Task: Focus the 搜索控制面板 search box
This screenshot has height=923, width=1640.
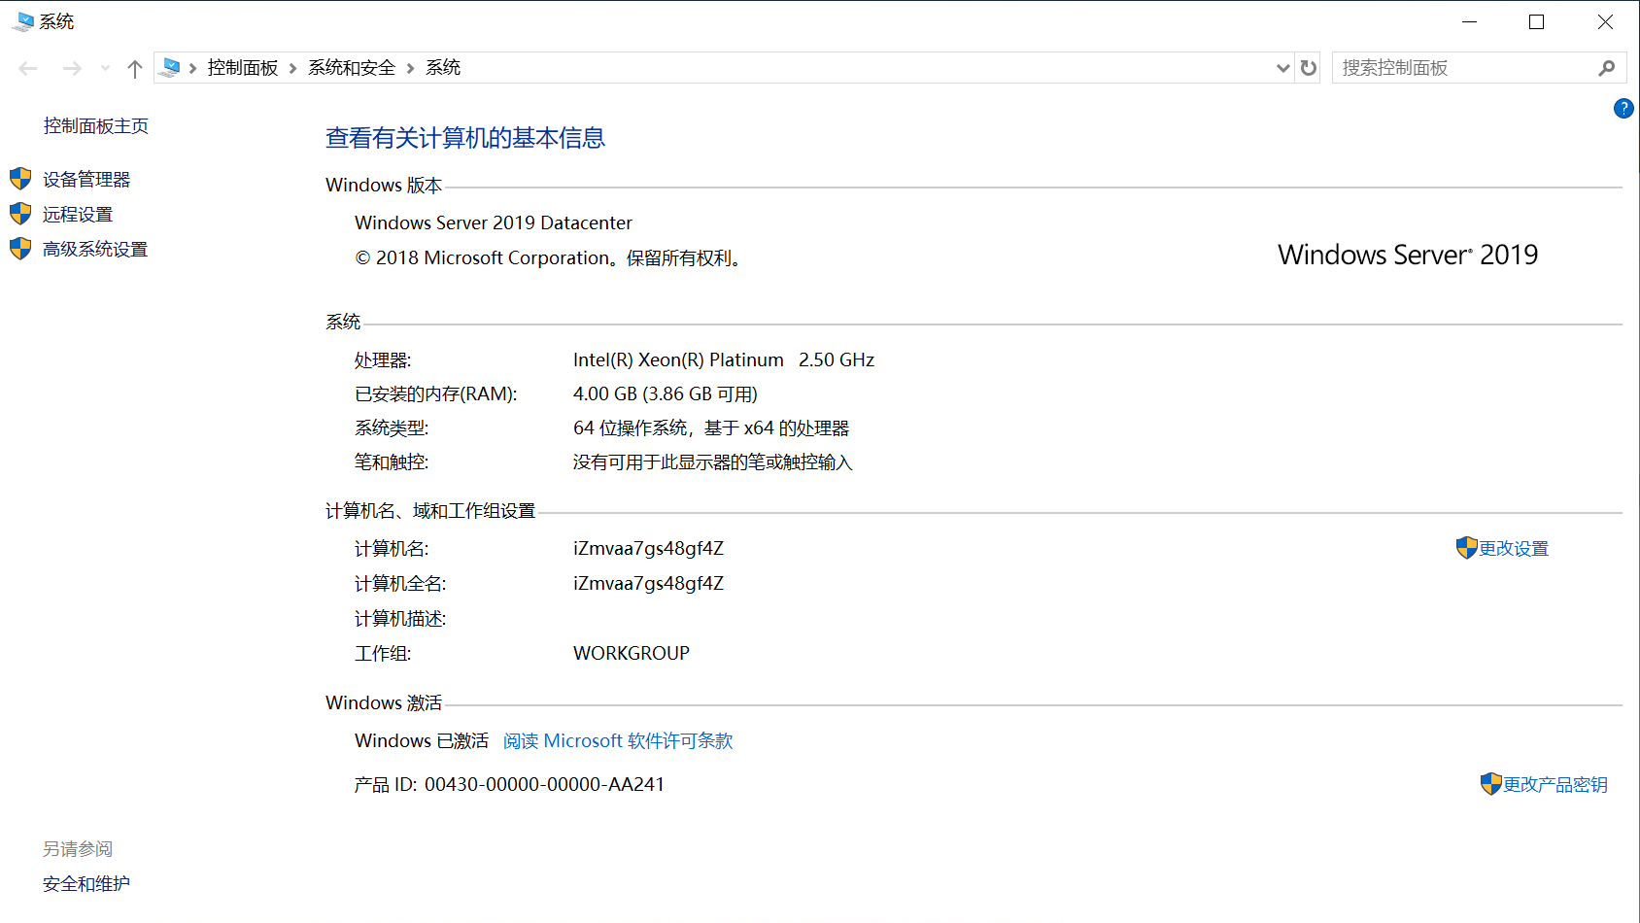Action: 1464,68
